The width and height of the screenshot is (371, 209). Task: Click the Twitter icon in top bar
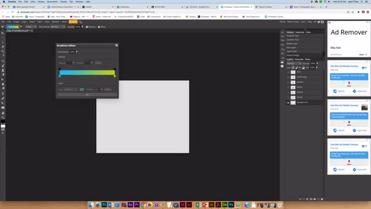[x=319, y=22]
